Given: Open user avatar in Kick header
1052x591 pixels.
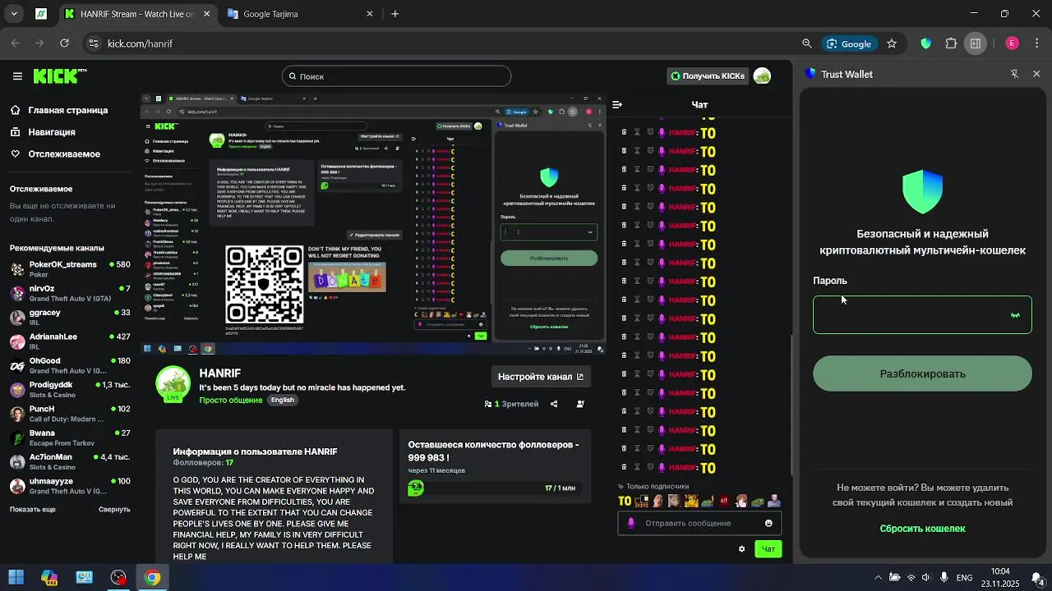Looking at the screenshot, I should point(762,76).
